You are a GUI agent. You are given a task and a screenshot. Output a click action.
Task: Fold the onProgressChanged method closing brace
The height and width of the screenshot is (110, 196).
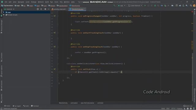58,24
